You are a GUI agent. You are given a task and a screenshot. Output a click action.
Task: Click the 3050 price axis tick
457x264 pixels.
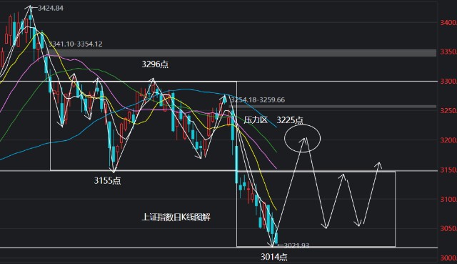(448, 228)
